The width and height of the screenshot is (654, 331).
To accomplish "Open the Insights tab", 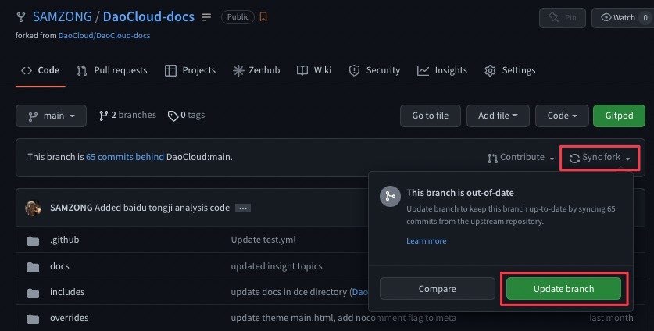I will [442, 70].
